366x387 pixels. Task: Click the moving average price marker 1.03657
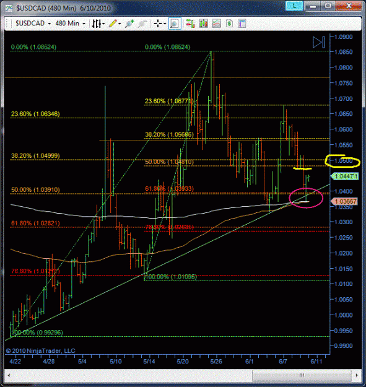click(344, 201)
